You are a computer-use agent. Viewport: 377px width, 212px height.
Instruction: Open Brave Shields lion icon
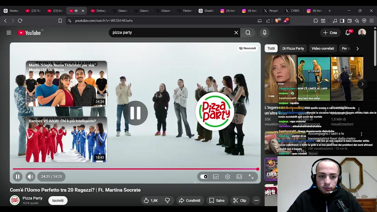point(277,21)
